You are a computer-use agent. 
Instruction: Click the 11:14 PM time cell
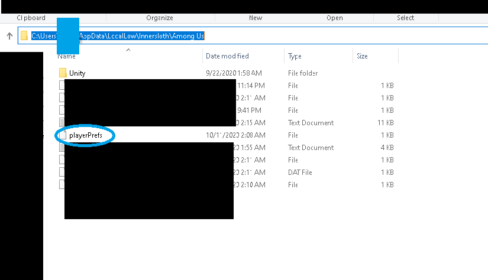251,86
